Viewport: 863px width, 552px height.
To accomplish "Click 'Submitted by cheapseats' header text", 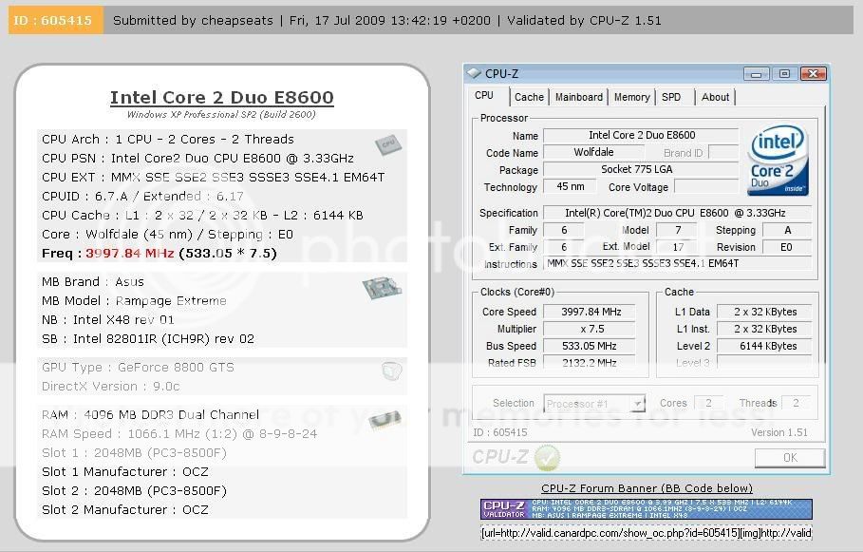I will (193, 20).
